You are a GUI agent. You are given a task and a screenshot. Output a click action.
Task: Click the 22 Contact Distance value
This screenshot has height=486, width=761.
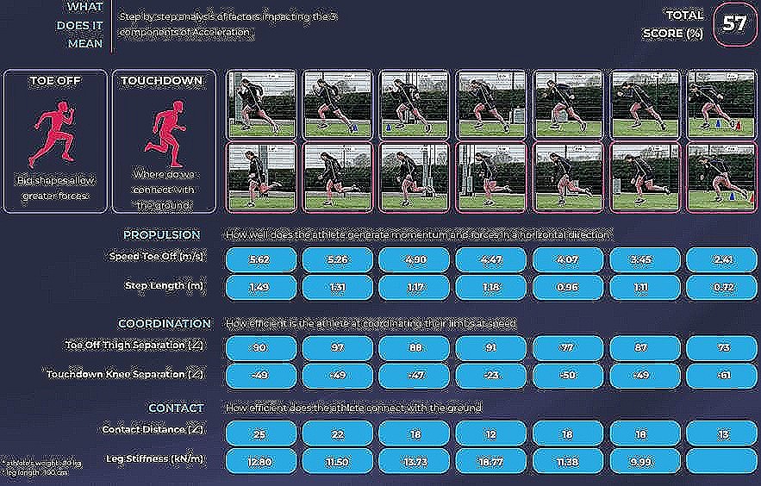pyautogui.click(x=338, y=433)
